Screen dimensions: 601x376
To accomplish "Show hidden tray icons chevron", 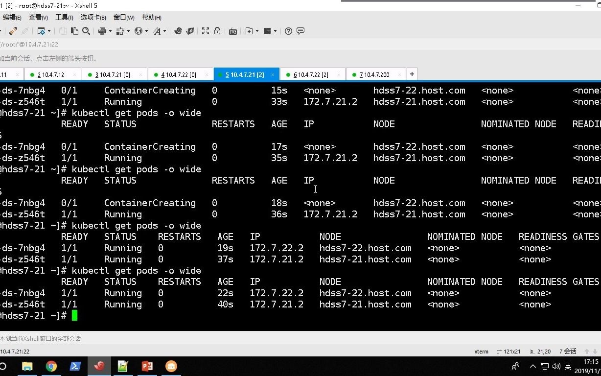I will 533,366.
